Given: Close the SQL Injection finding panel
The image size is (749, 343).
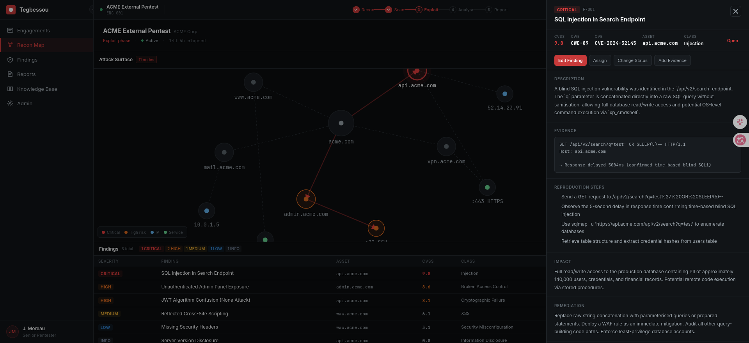Looking at the screenshot, I should pyautogui.click(x=735, y=11).
